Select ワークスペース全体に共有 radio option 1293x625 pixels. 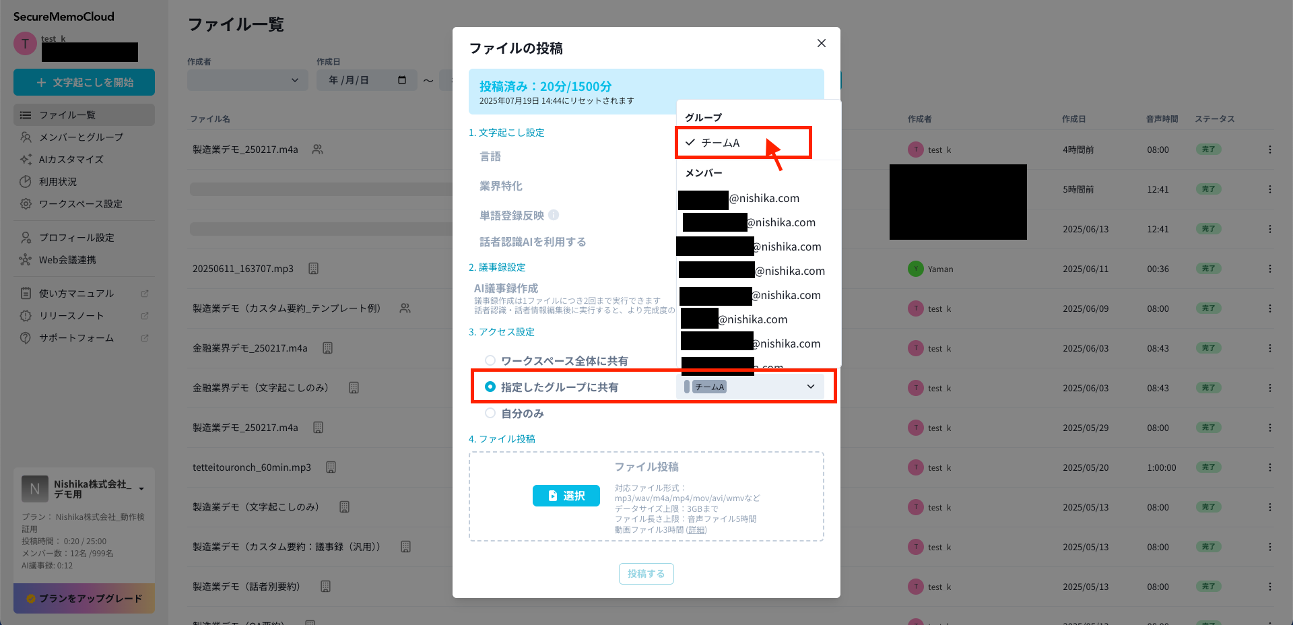click(x=490, y=361)
